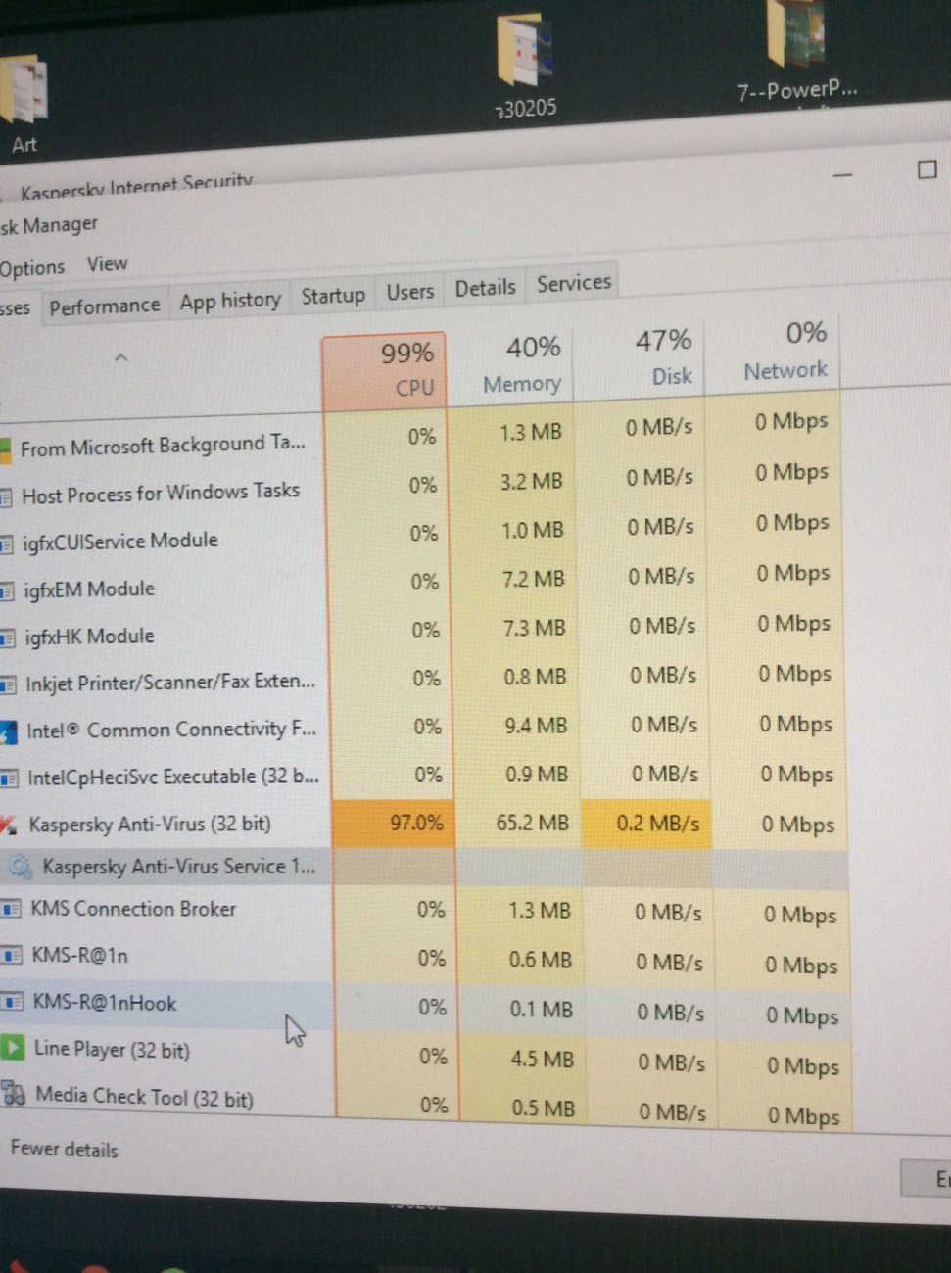Click the 97.0% CPU value cell

coord(395,823)
